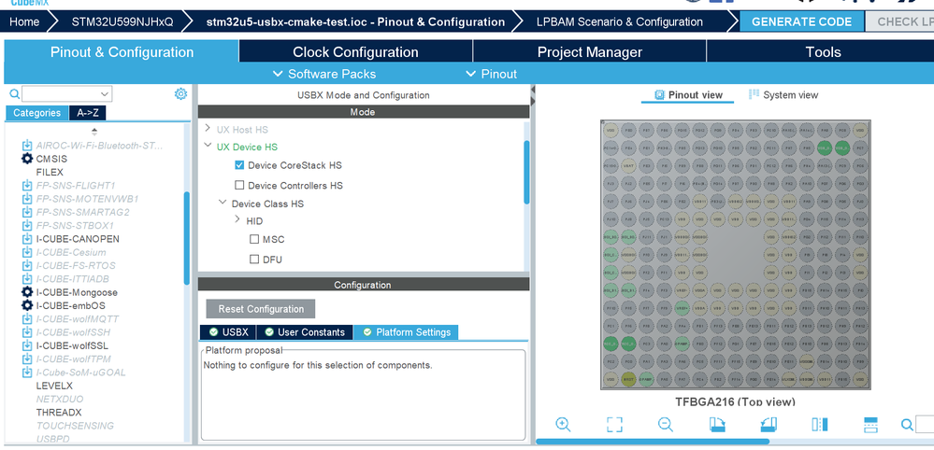
Task: Fit the chip to the screen
Action: pos(614,424)
